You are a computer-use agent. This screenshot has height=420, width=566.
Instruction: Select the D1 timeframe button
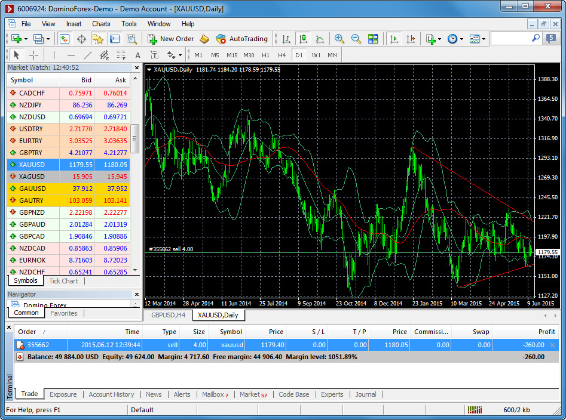point(299,55)
